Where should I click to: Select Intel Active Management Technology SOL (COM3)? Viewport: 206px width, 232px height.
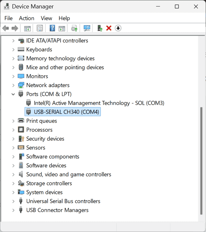point(99,103)
